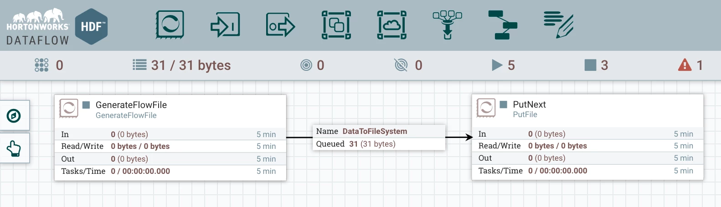Image resolution: width=721 pixels, height=207 pixels.
Task: Click the not transmitting remote groups icon
Action: pos(401,65)
